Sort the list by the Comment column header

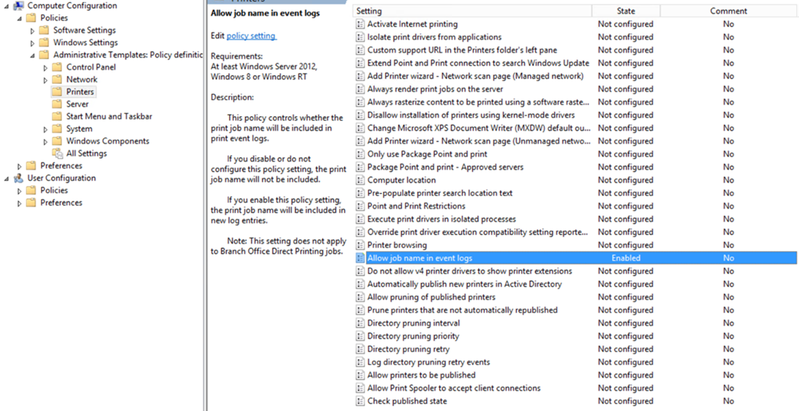729,11
